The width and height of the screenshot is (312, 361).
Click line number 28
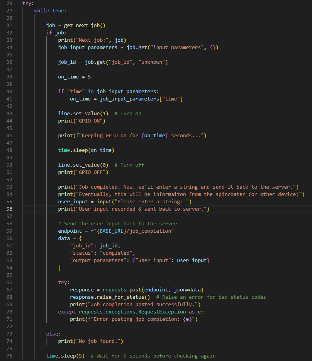pyautogui.click(x=9, y=3)
